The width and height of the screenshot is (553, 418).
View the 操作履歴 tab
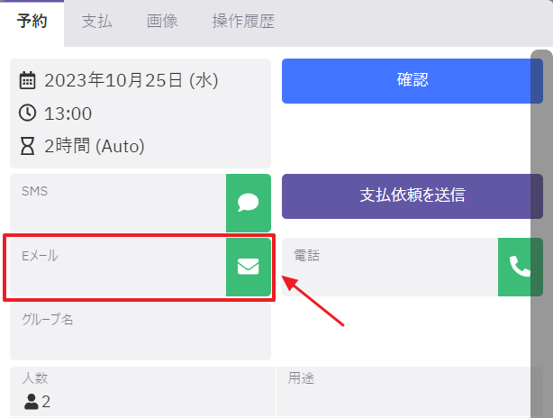[243, 21]
